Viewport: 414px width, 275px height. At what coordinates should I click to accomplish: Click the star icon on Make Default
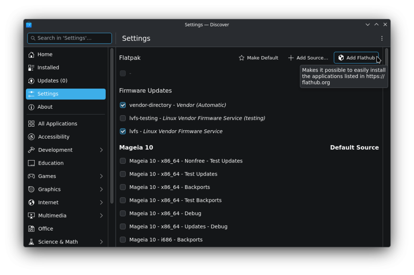coord(241,58)
